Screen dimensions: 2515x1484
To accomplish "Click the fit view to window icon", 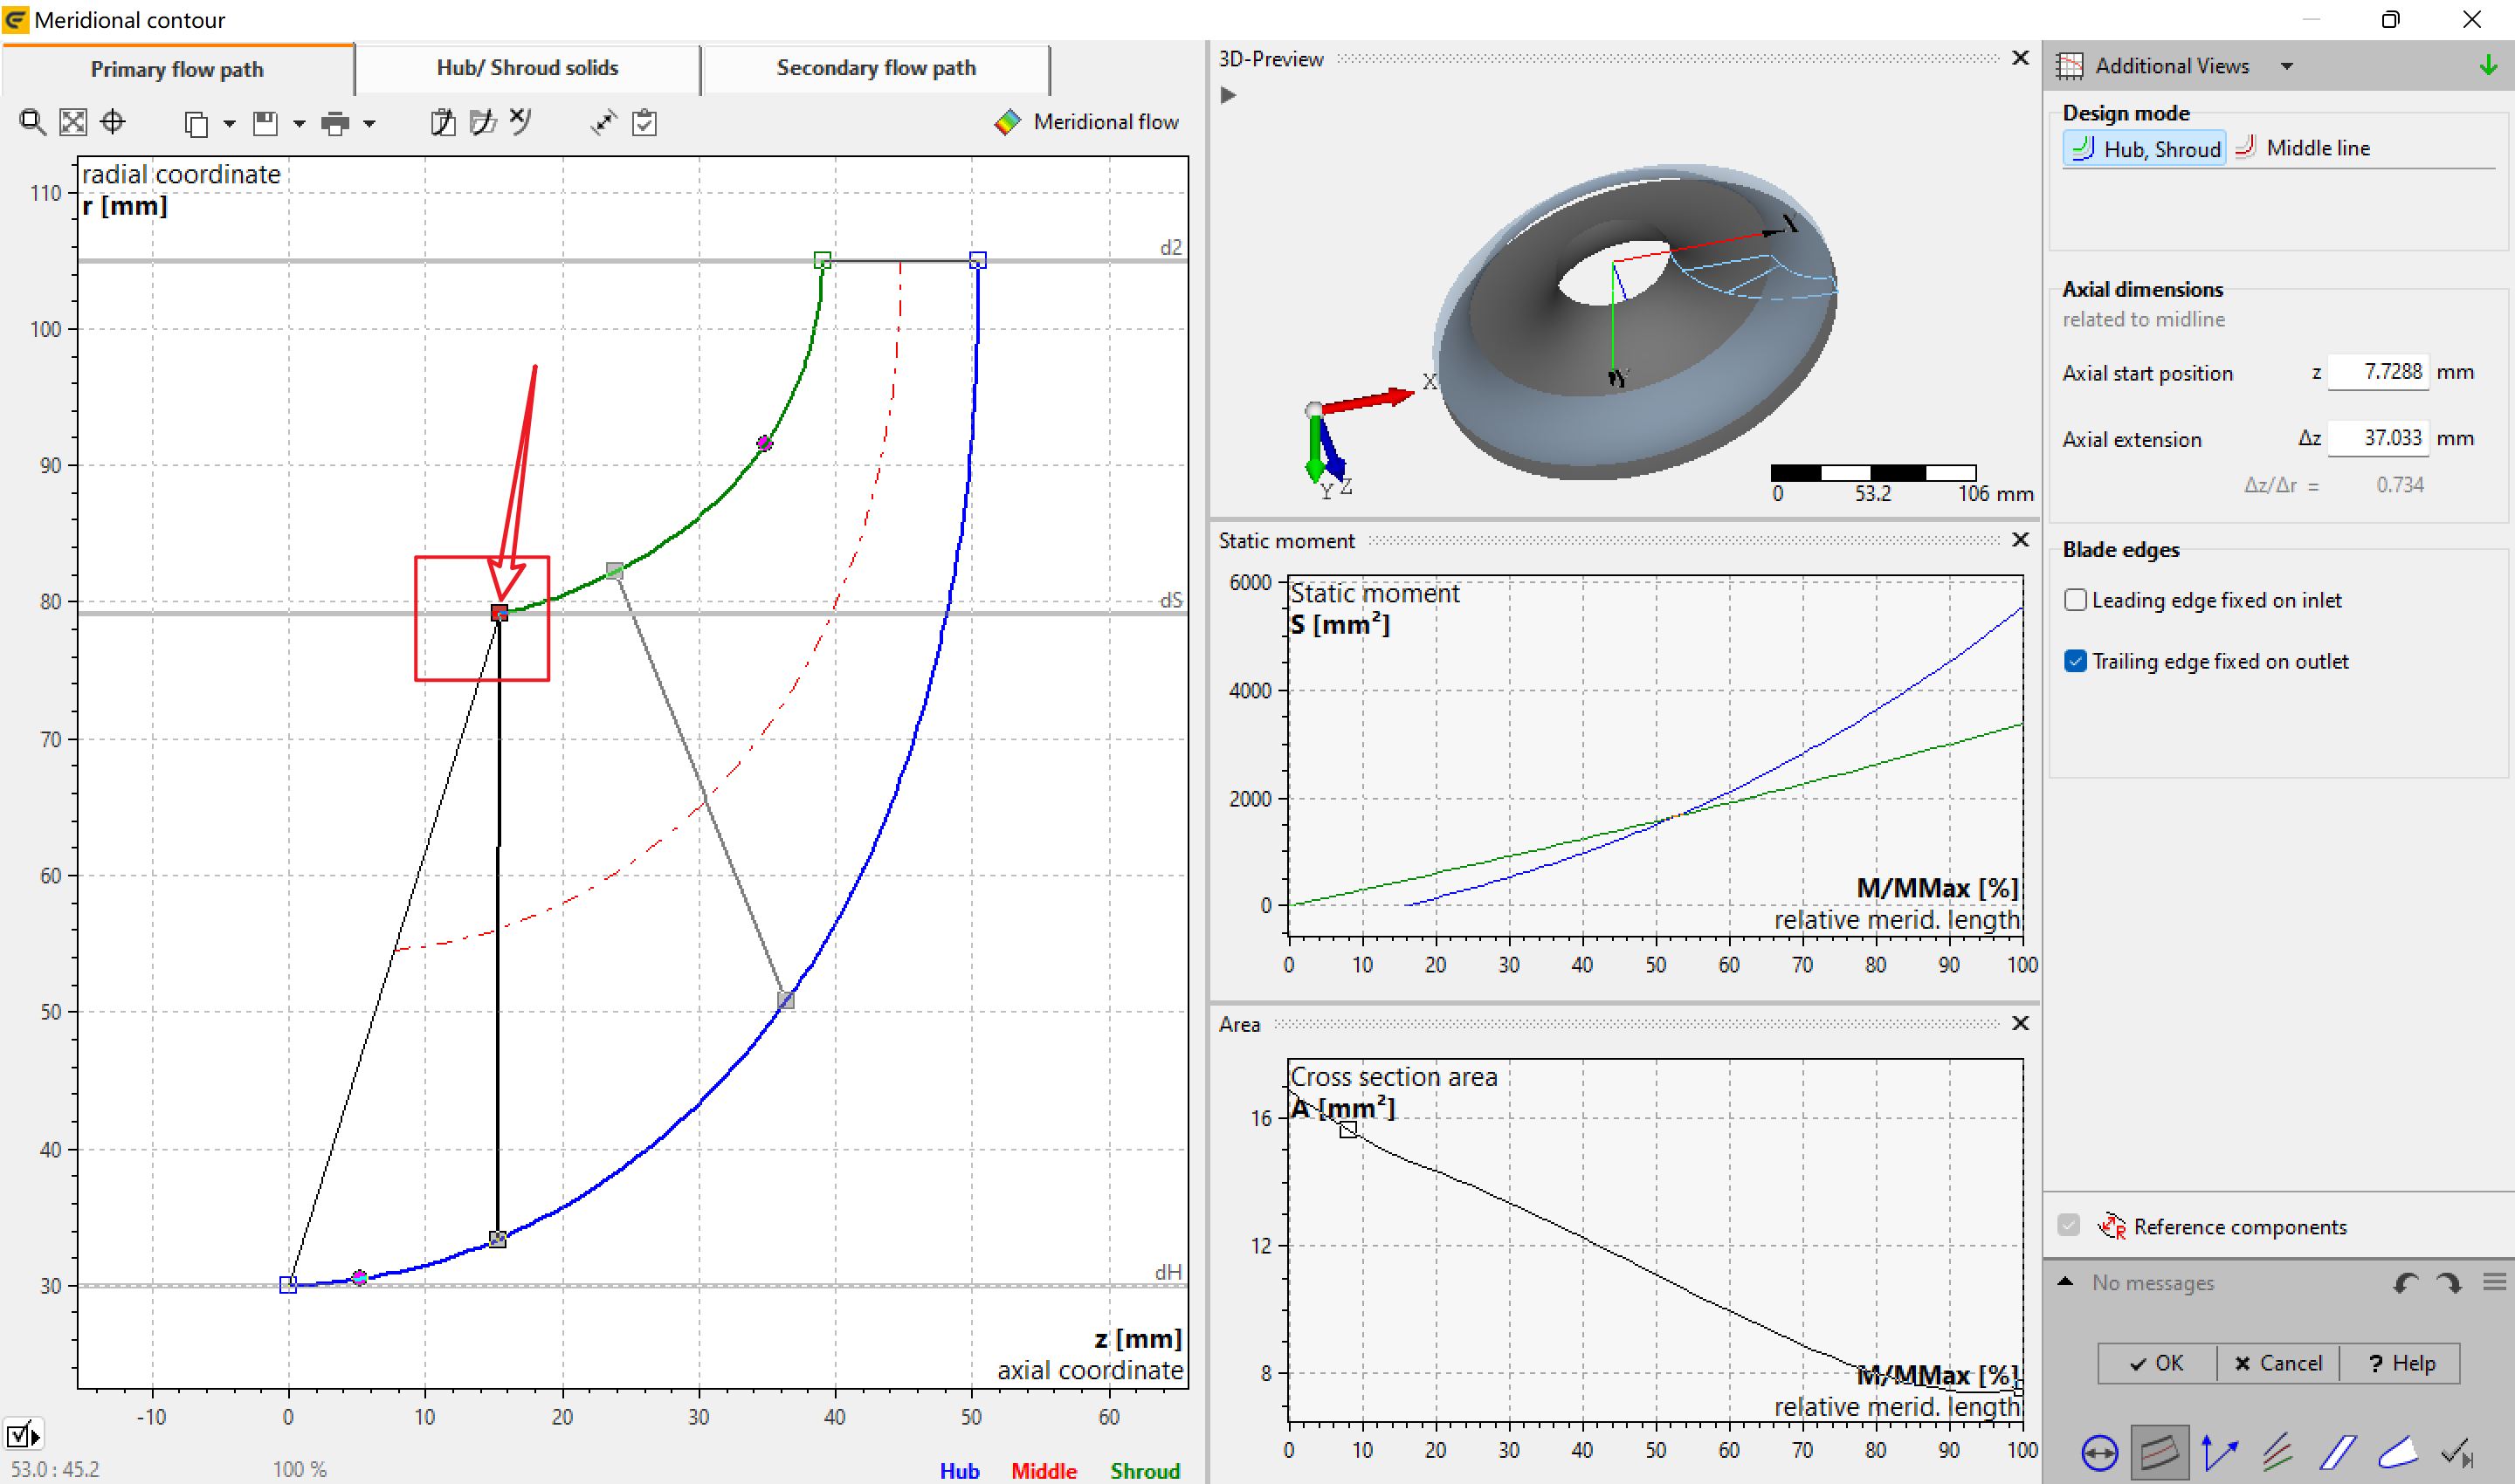I will tap(73, 122).
